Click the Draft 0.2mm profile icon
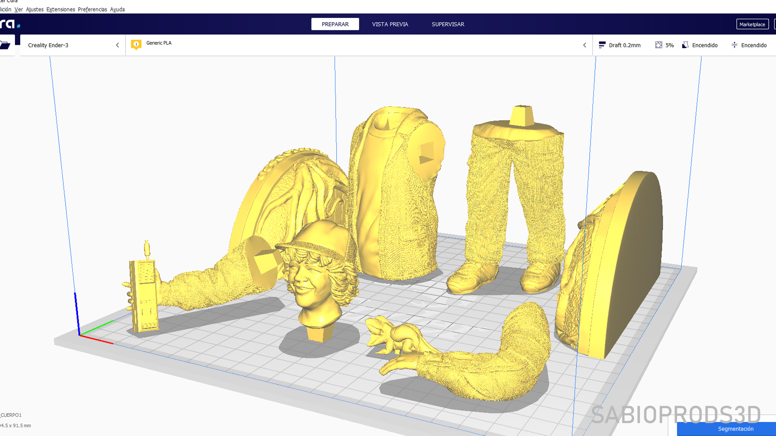This screenshot has width=776, height=436. click(602, 45)
